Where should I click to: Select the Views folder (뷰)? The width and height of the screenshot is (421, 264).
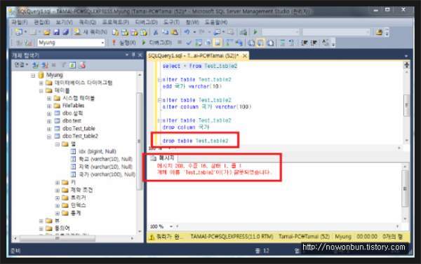[x=57, y=221]
